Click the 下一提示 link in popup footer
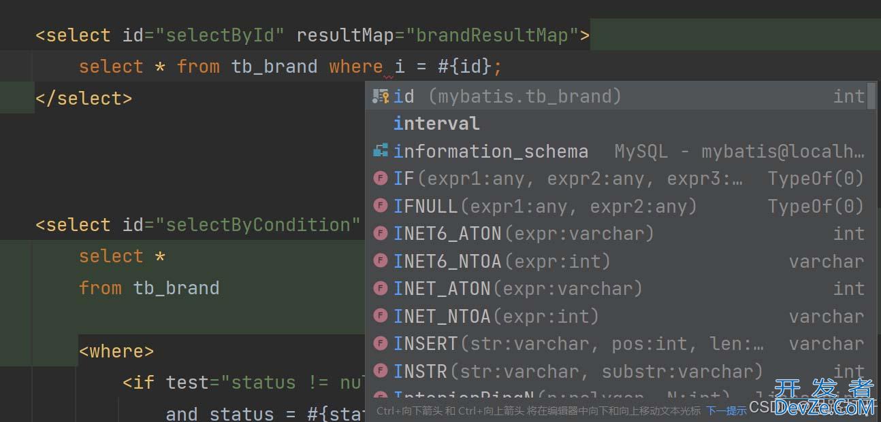 click(726, 410)
